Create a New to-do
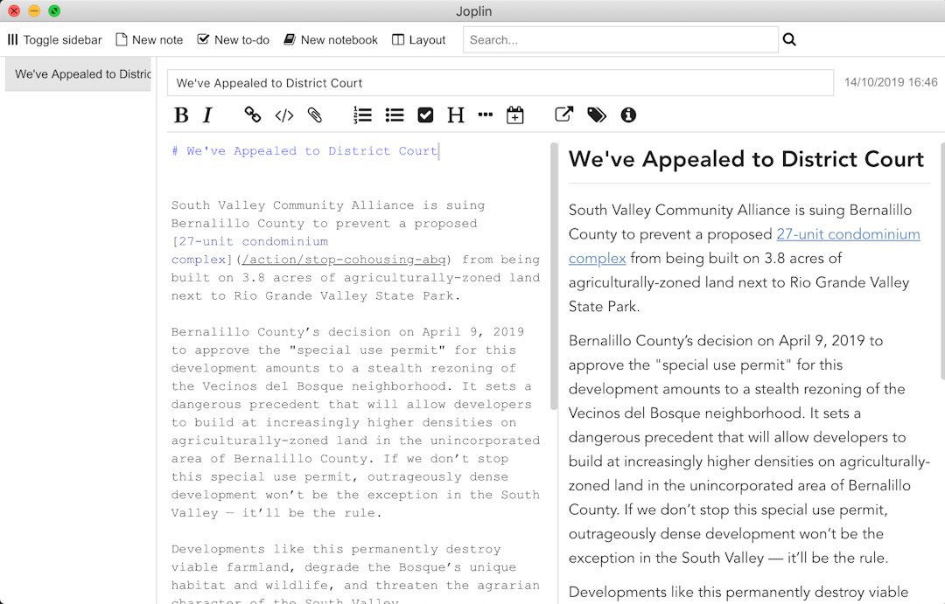Screen dimensions: 945x604 click(233, 39)
